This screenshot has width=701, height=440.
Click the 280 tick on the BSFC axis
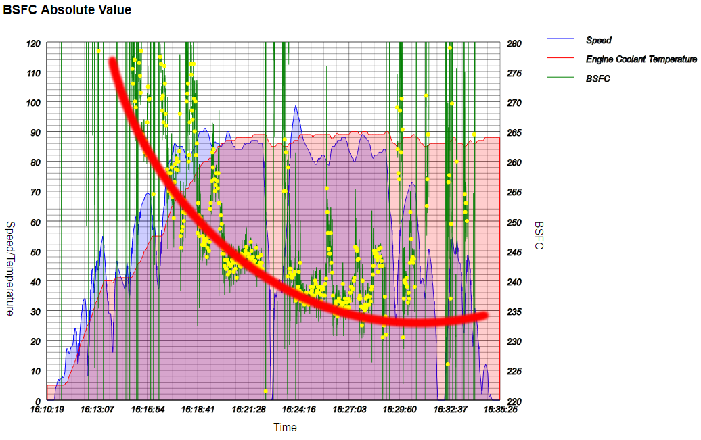514,44
